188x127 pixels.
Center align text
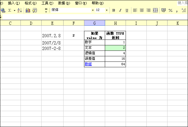[142, 10]
